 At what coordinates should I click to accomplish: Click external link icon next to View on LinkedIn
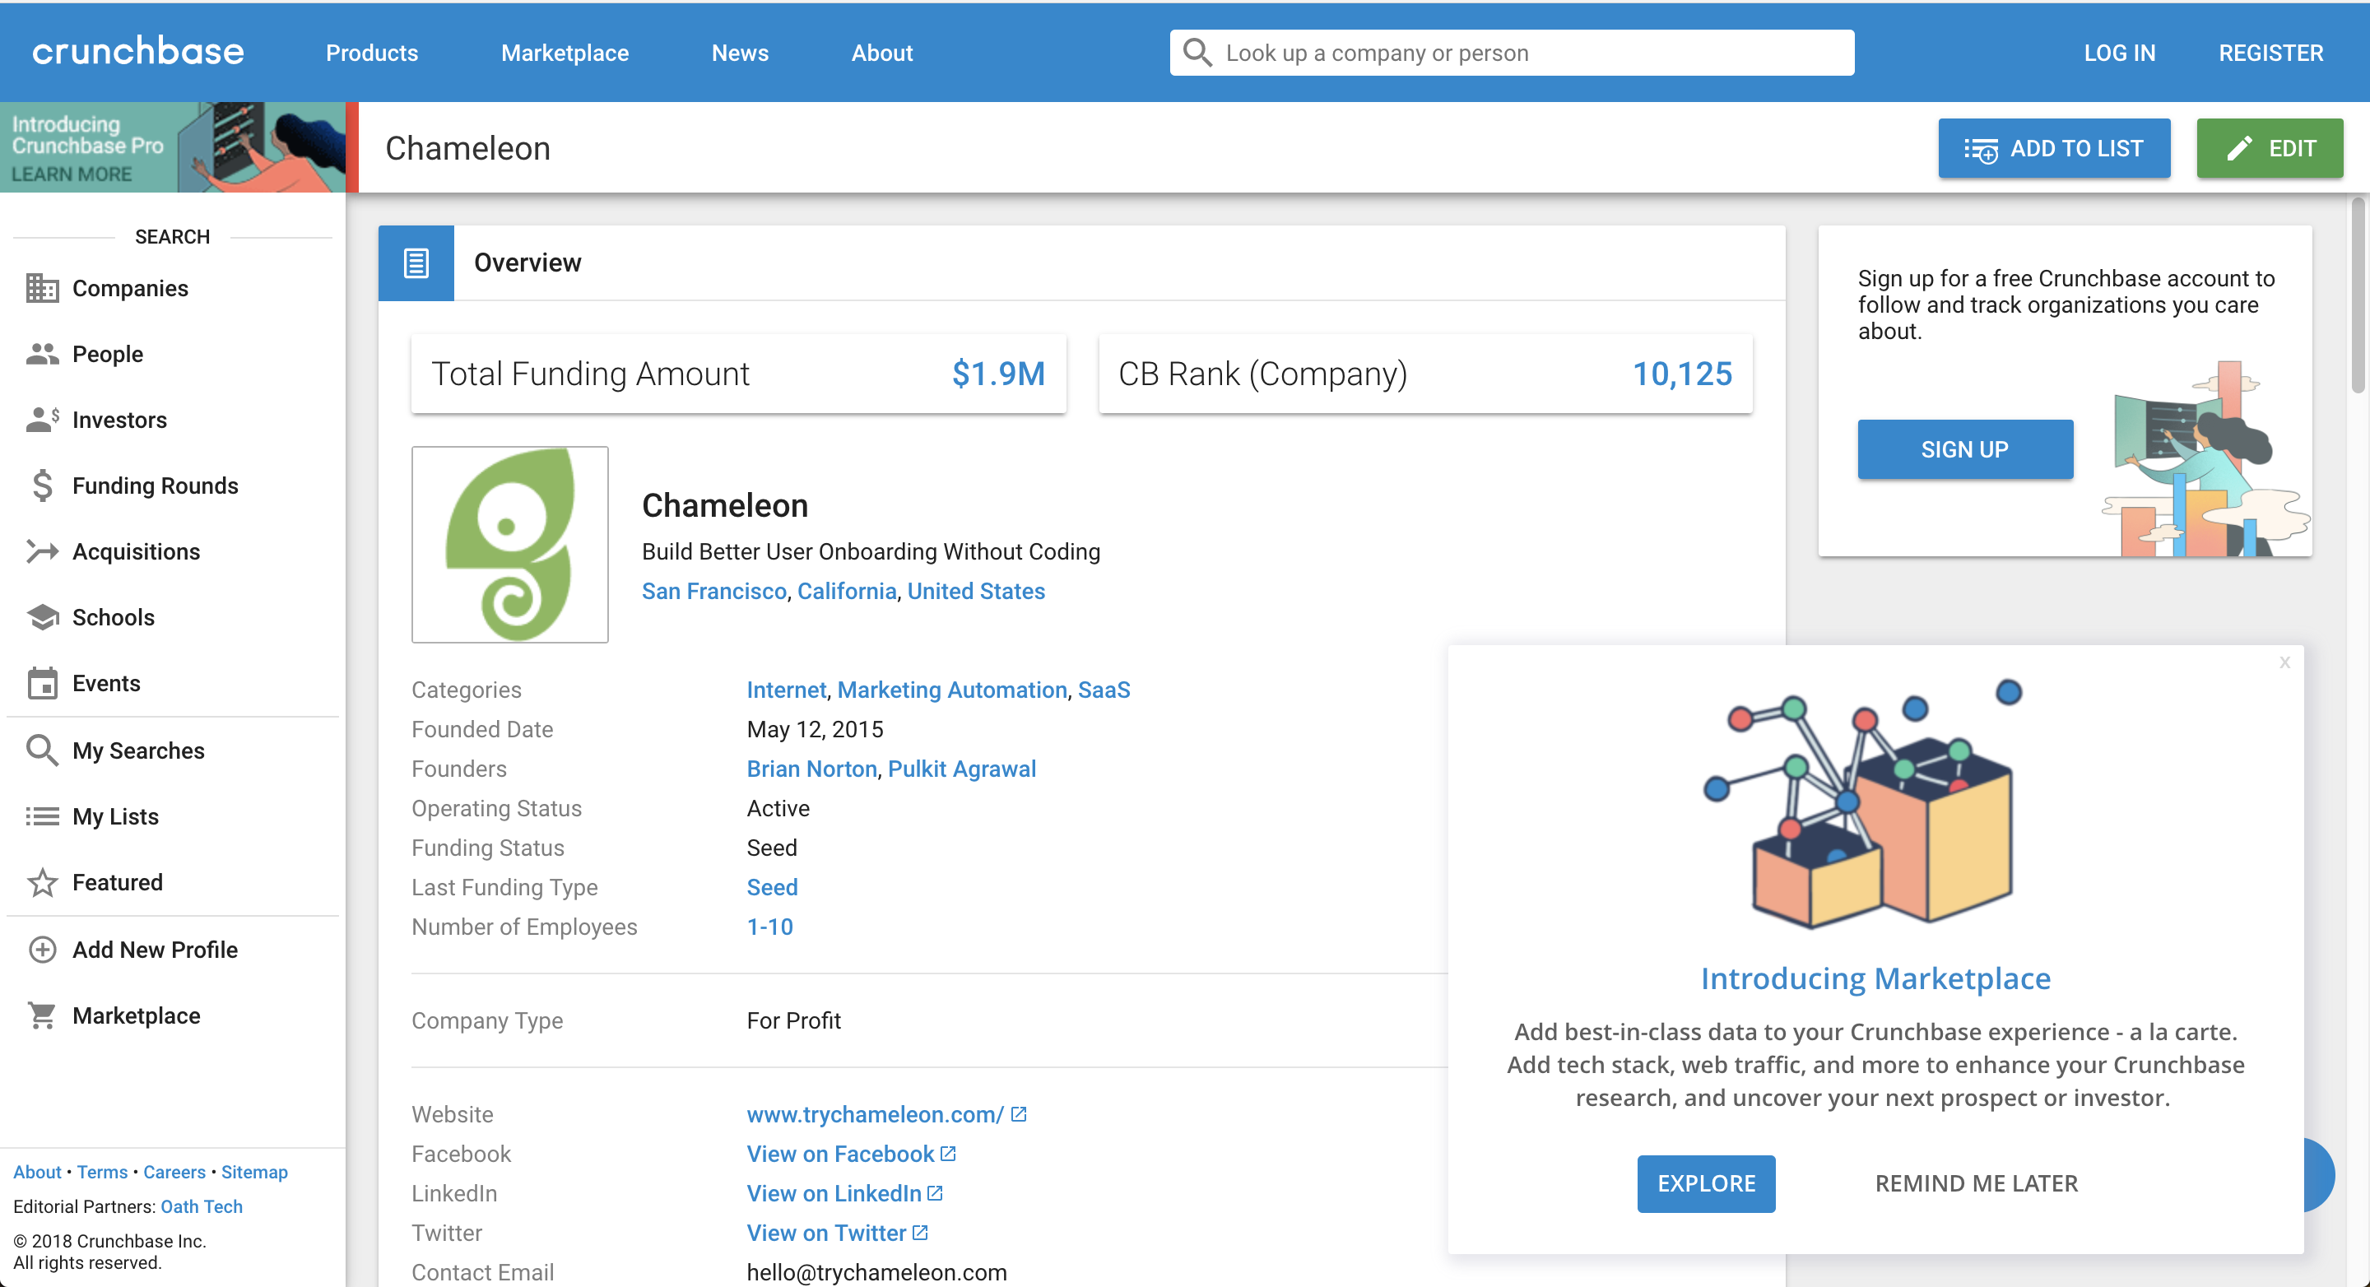coord(935,1193)
